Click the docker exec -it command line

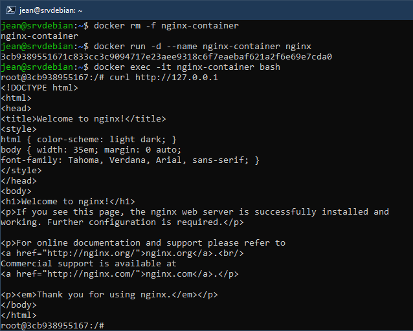187,67
